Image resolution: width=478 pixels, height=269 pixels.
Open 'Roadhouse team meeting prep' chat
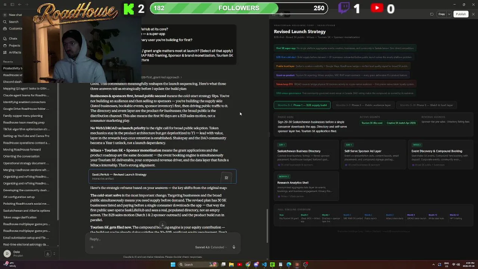point(24,123)
